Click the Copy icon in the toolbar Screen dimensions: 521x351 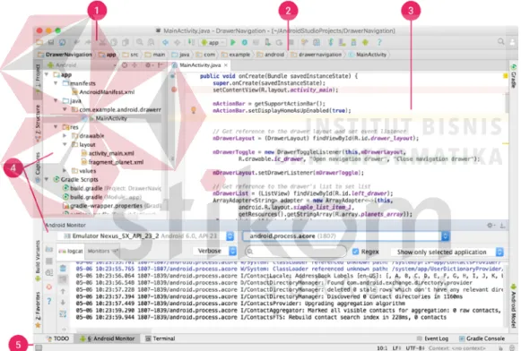tap(114, 42)
